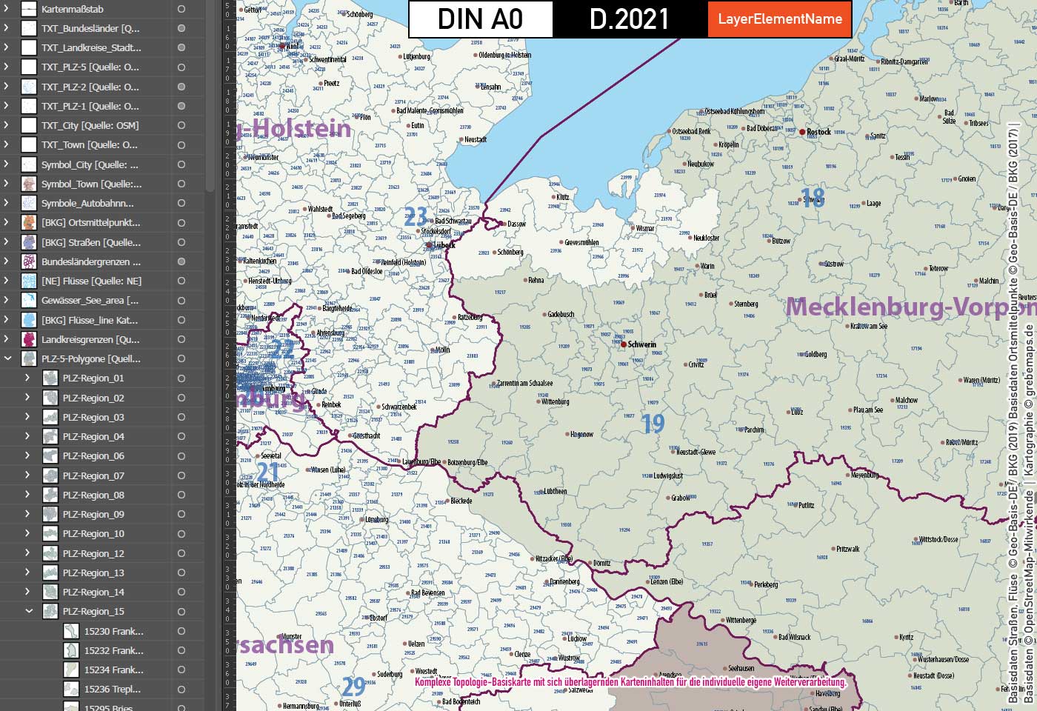Expand the TXT_Town layer

[7, 144]
